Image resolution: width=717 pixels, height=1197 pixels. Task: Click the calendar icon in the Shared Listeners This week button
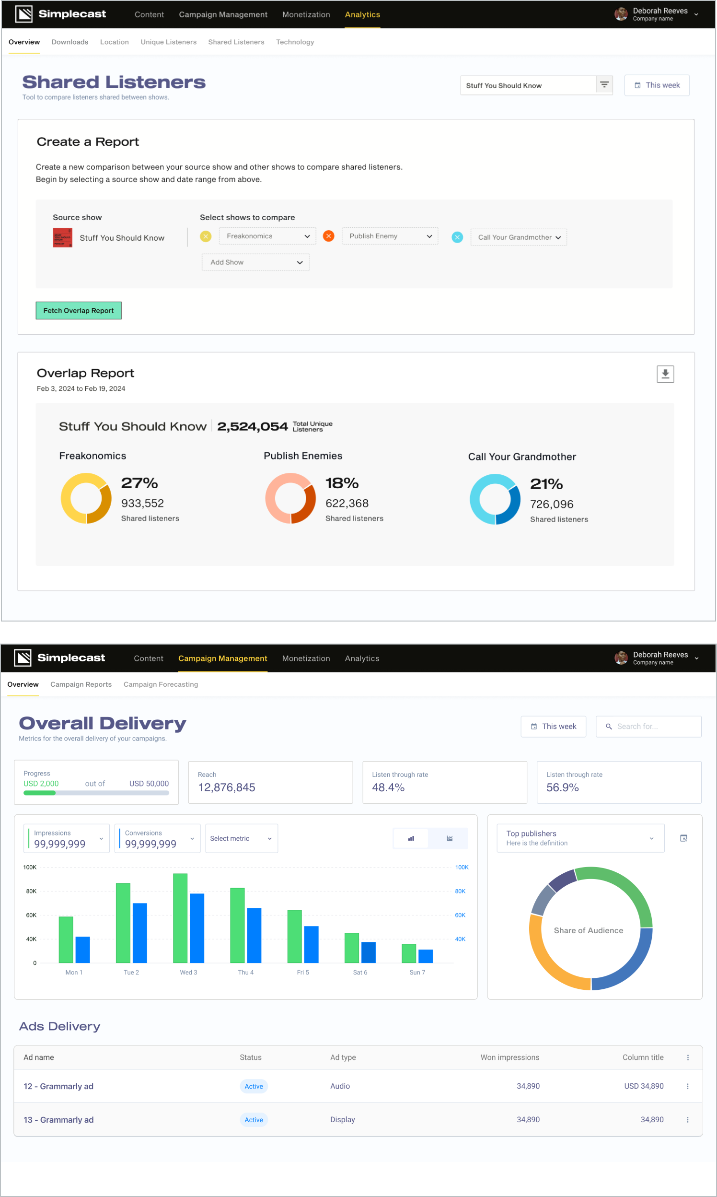pos(637,85)
